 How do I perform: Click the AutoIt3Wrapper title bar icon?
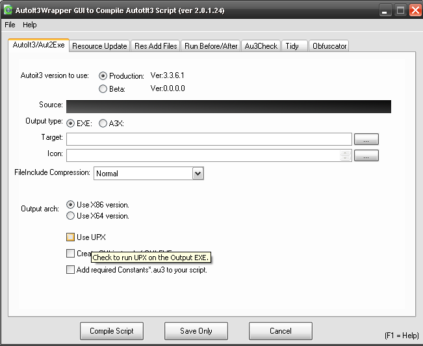(x=8, y=10)
